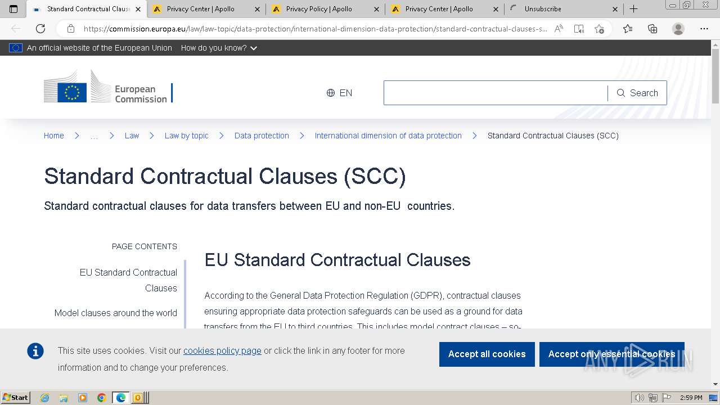The image size is (720, 405).
Task: Go to Home breadcrumb link
Action: click(x=54, y=136)
